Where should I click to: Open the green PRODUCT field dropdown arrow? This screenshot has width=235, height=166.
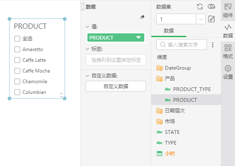click(139, 37)
